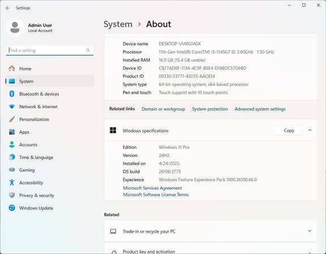Screen dimensions: 326x254
Task: Click the search magnifier icon
Action: 88,50
